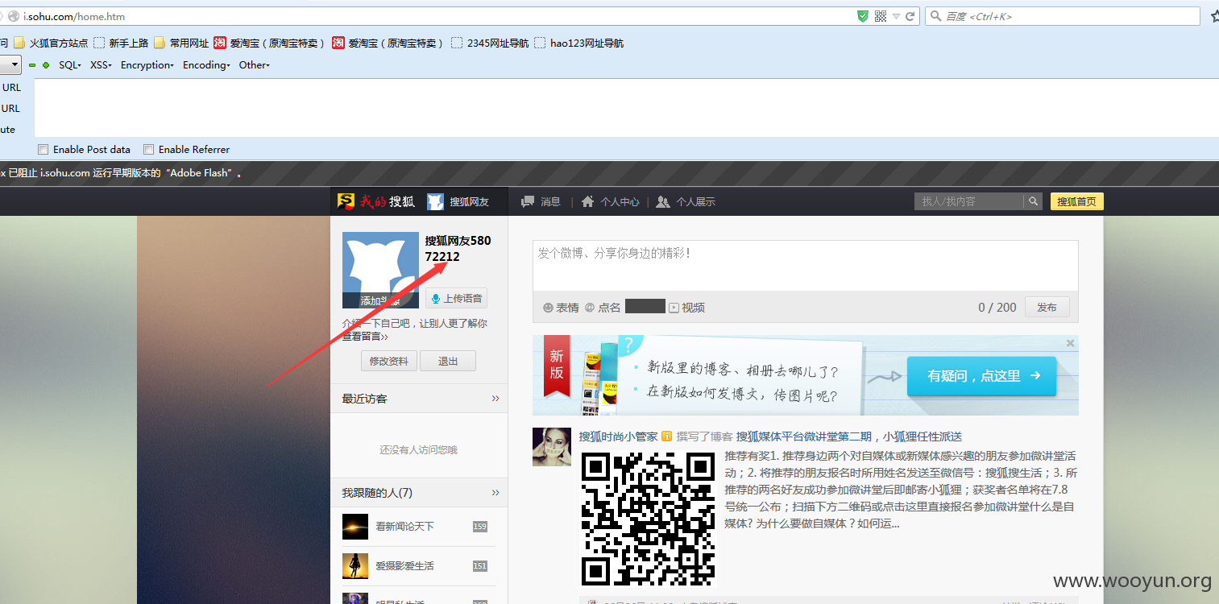Open the Encoding dropdown menu
1219x604 pixels.
pos(206,65)
